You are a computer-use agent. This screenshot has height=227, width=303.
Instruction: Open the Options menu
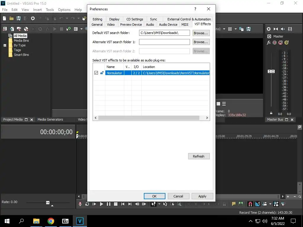coord(64,10)
